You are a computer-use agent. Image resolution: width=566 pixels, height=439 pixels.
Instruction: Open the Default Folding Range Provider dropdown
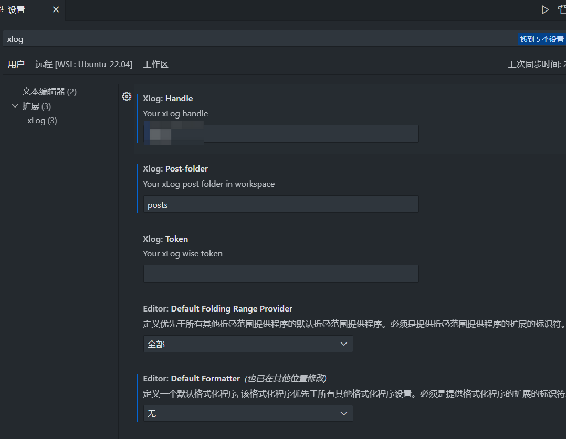click(248, 344)
